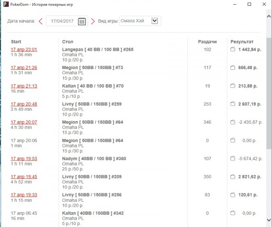272x227 pixels.
Task: Click hand history icon for Nadym #360
Action: [x=233, y=159]
